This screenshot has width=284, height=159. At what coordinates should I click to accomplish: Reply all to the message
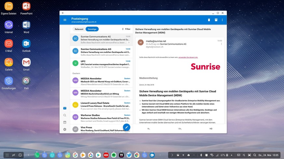180,129
